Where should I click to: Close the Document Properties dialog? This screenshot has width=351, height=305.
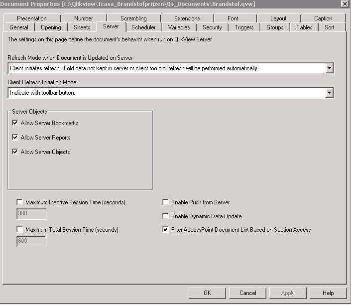345,4
